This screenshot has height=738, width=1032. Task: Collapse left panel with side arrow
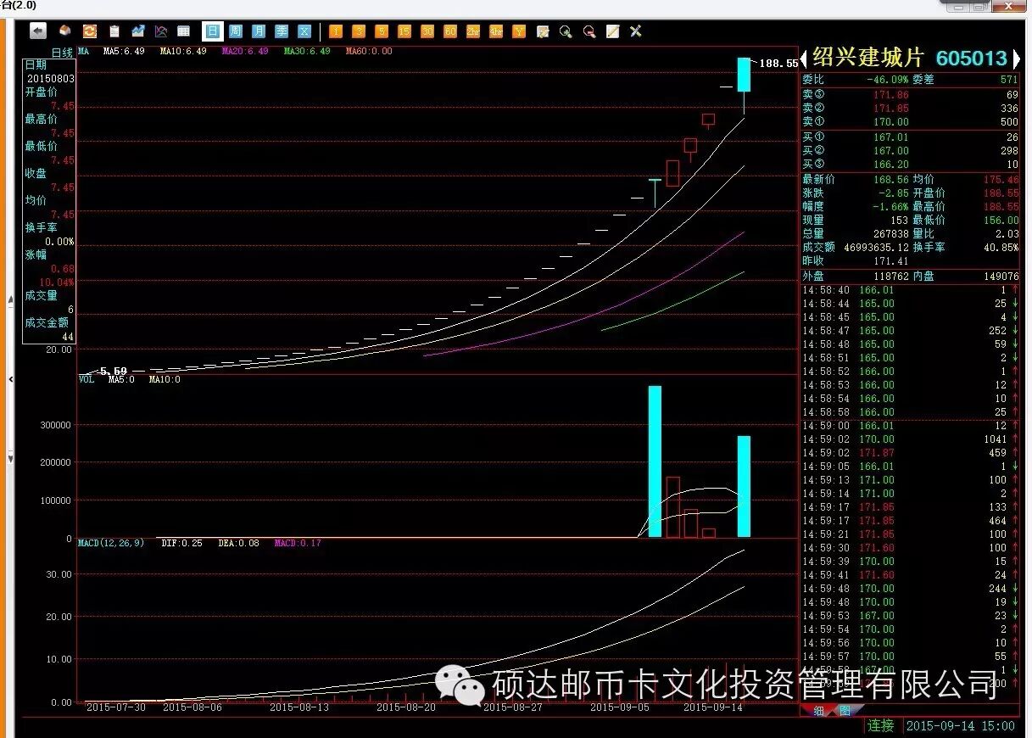(10, 380)
